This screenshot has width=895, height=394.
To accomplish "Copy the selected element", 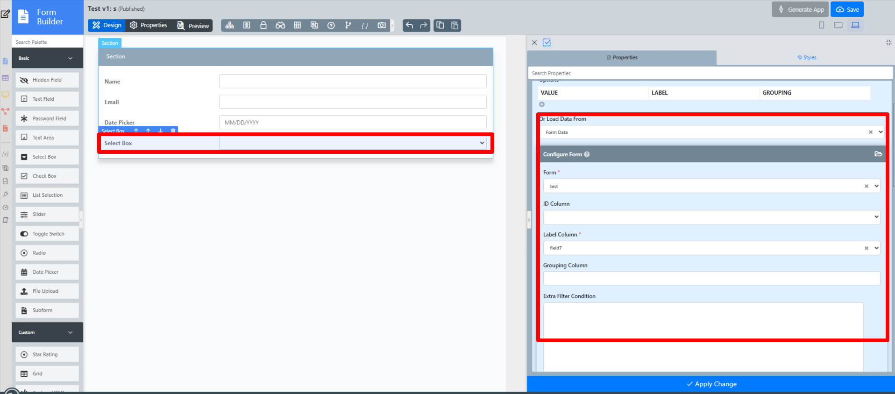I will tap(440, 25).
